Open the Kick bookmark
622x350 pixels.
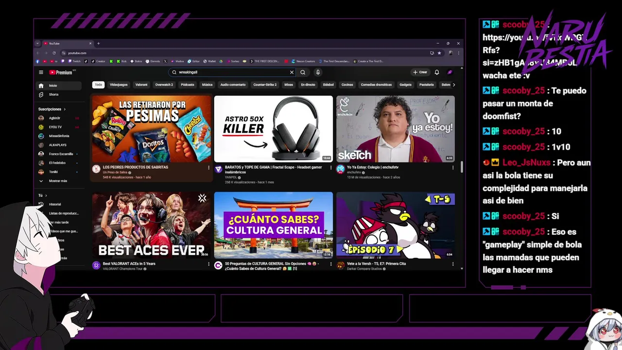tap(121, 61)
